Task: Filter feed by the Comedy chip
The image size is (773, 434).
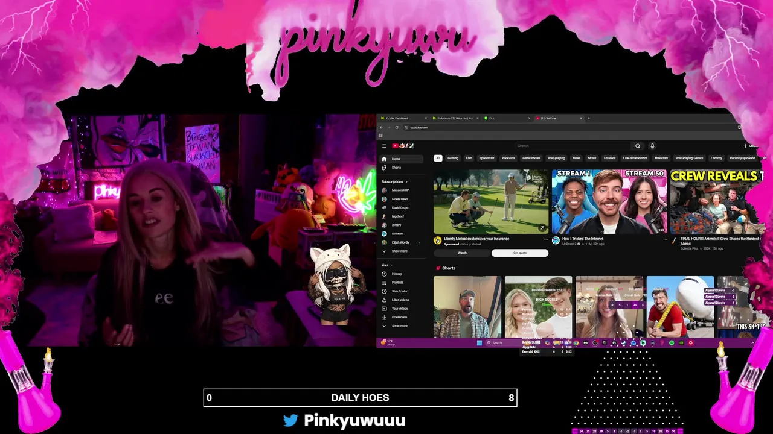Action: 716,158
